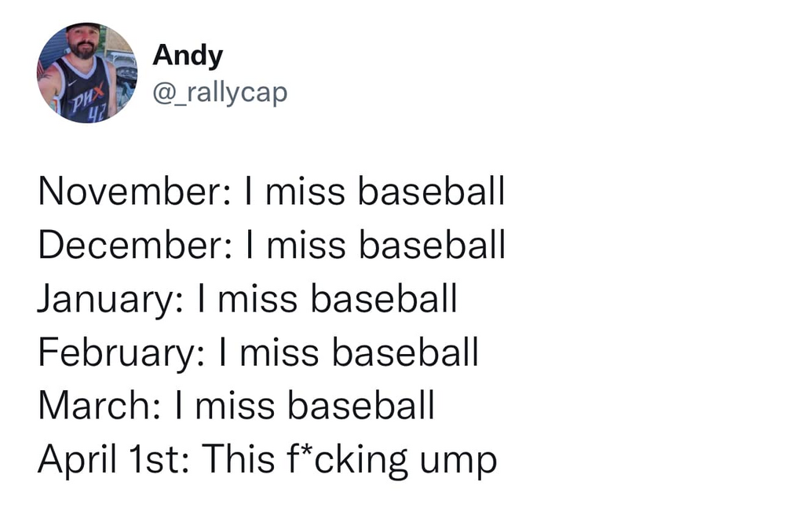The image size is (785, 511).
Task: Click baseball in the November line
Action: (x=431, y=192)
